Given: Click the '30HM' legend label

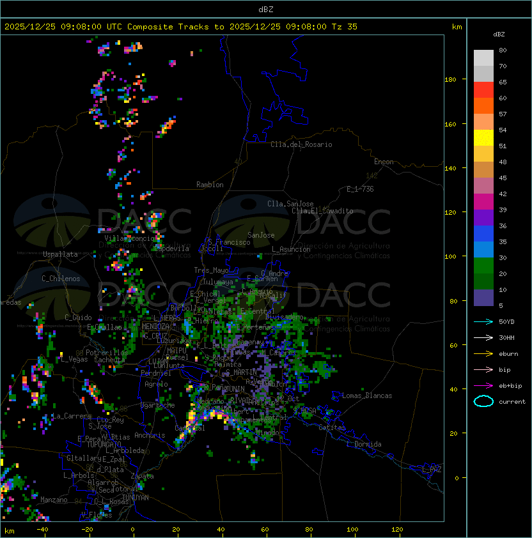Looking at the screenshot, I should tap(506, 338).
